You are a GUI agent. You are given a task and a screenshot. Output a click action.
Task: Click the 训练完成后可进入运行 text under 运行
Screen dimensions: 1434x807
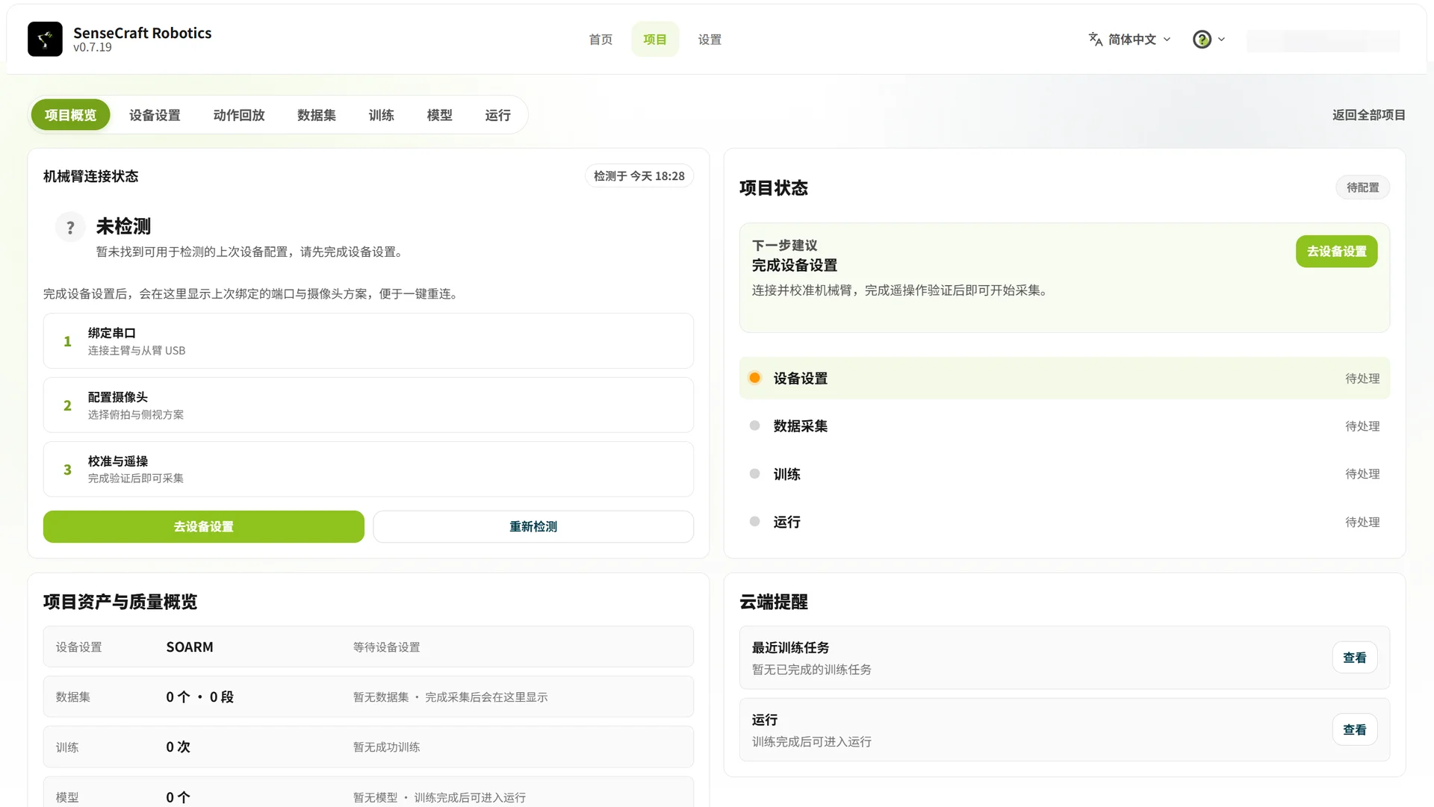[811, 742]
